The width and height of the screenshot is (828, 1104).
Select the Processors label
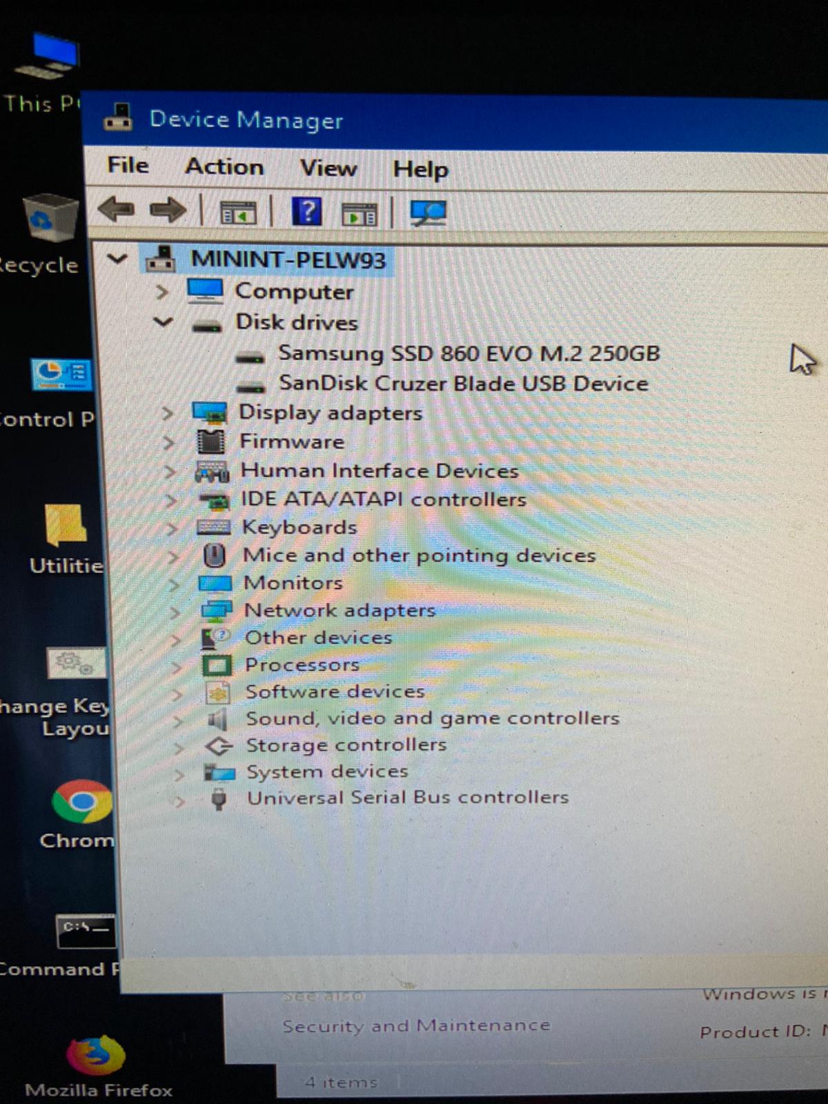tap(302, 664)
